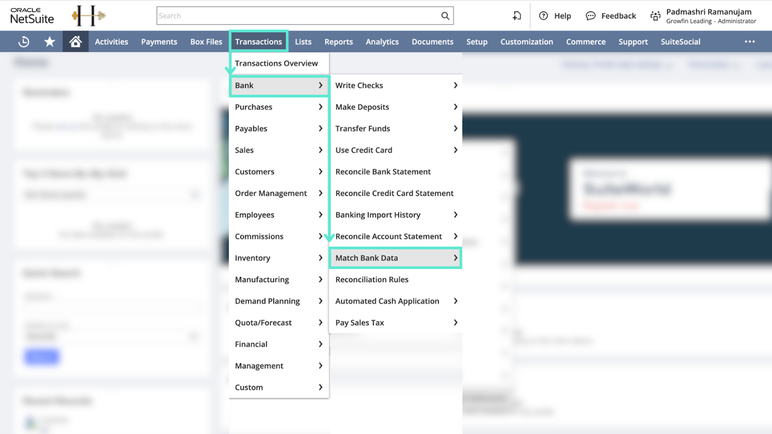This screenshot has height=434, width=772.
Task: Choose Reconcile Bank Statement
Action: coord(396,172)
